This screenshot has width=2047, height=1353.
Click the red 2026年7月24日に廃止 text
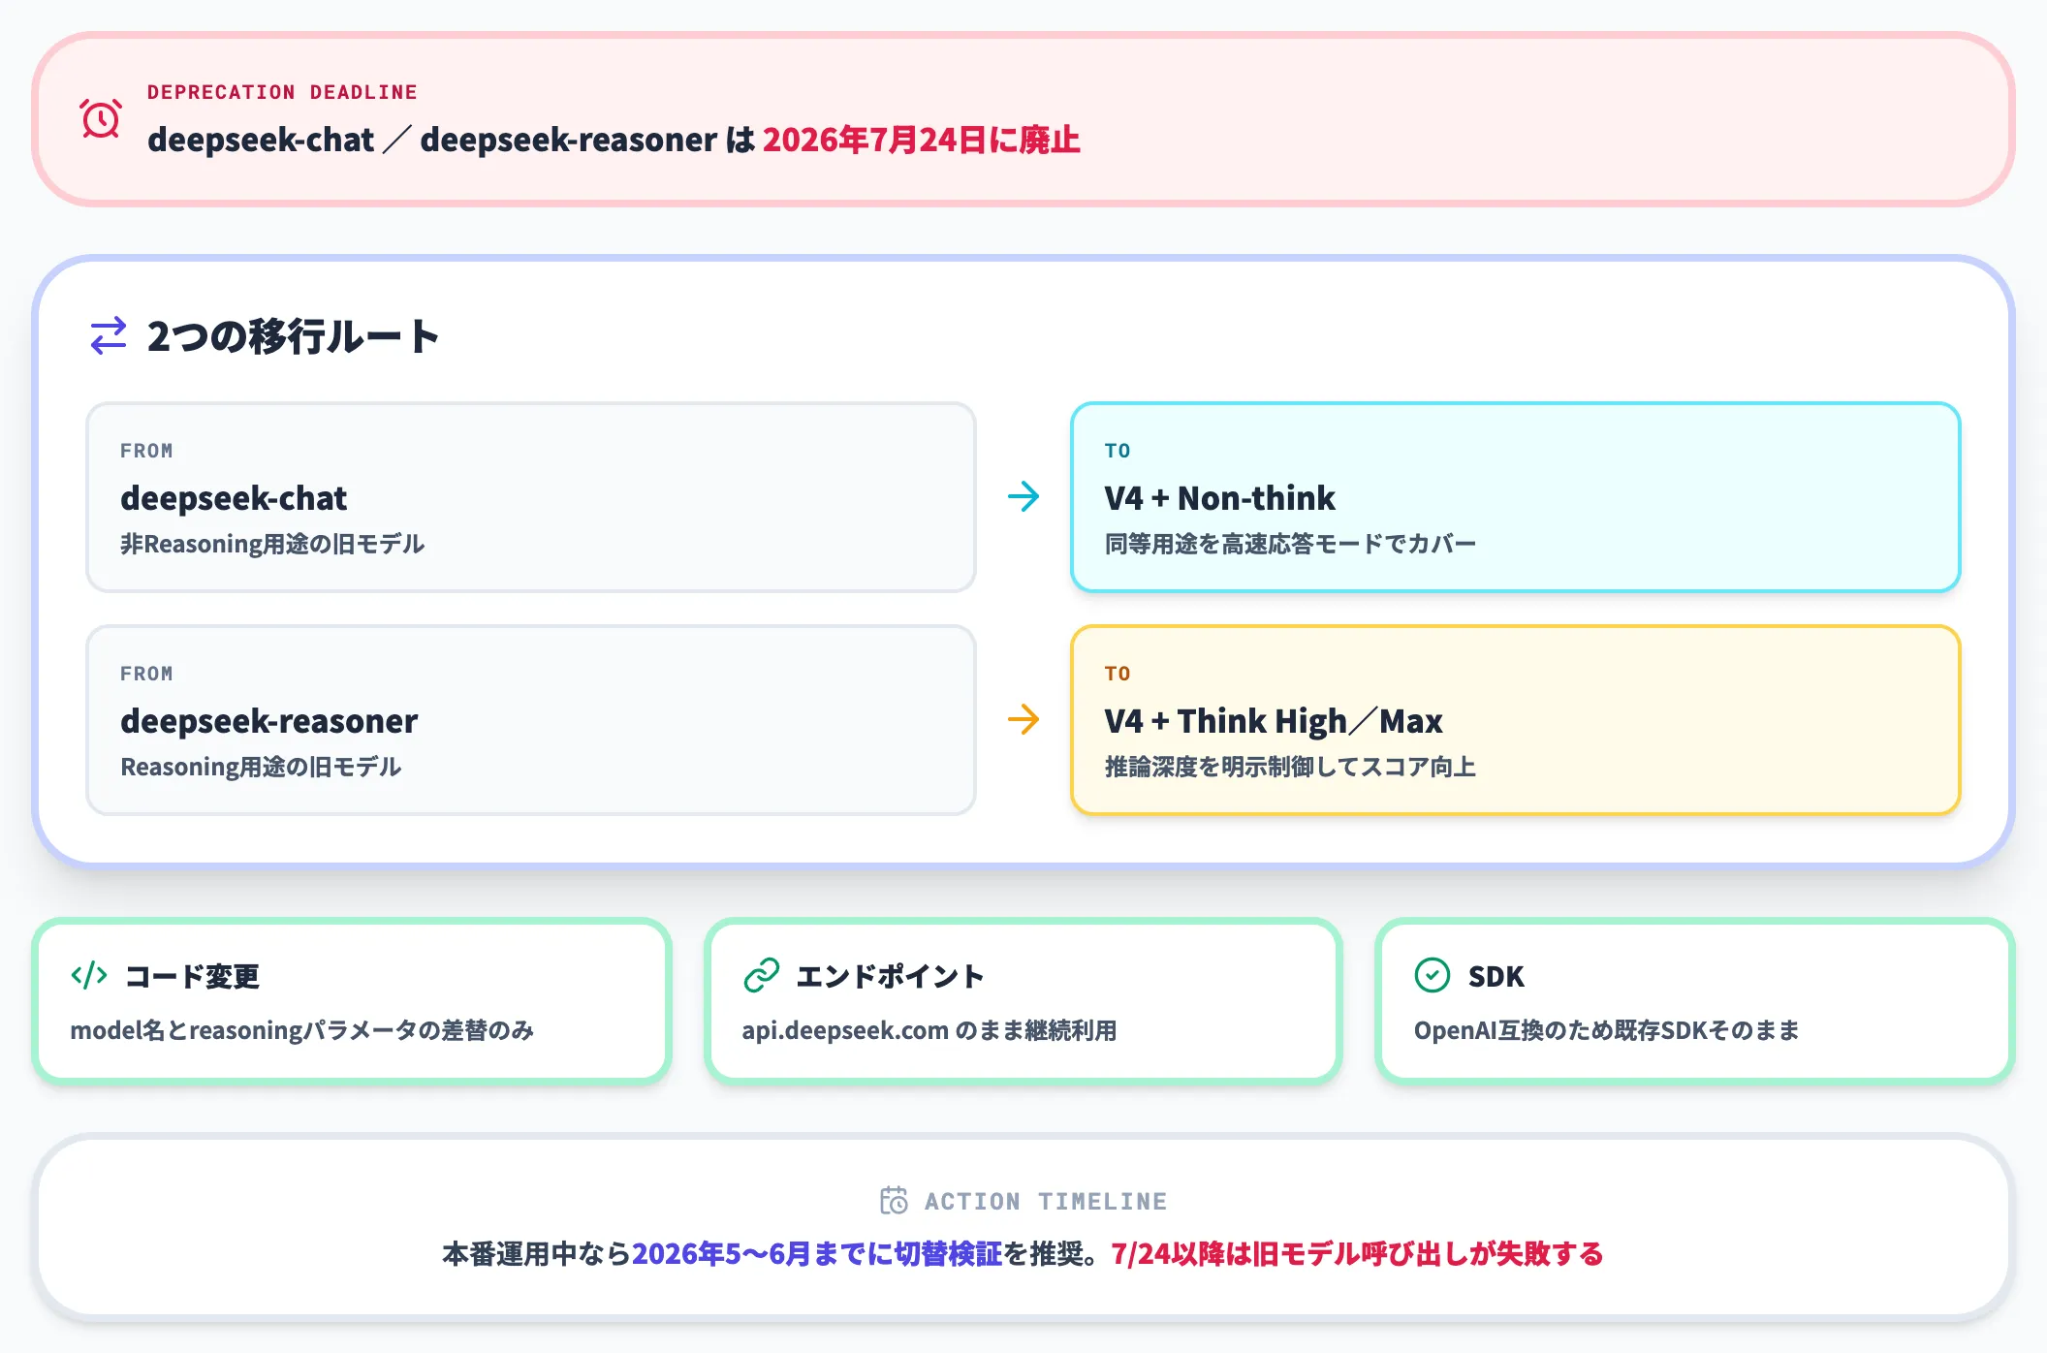click(921, 141)
